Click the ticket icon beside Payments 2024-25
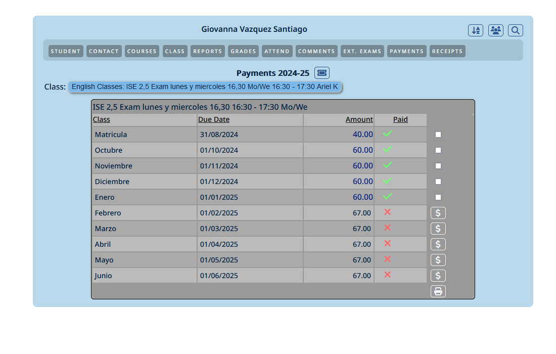The image size is (556, 354). pyautogui.click(x=322, y=73)
